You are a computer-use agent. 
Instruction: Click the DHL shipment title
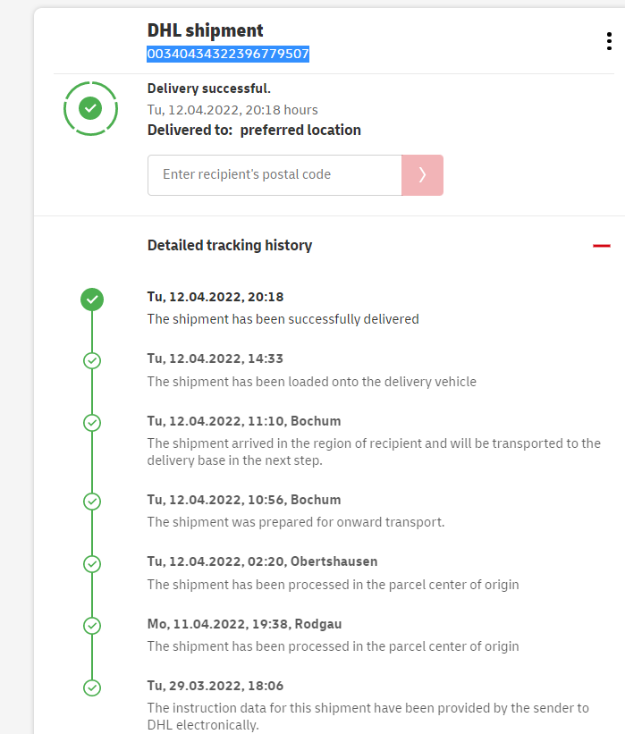(x=205, y=31)
